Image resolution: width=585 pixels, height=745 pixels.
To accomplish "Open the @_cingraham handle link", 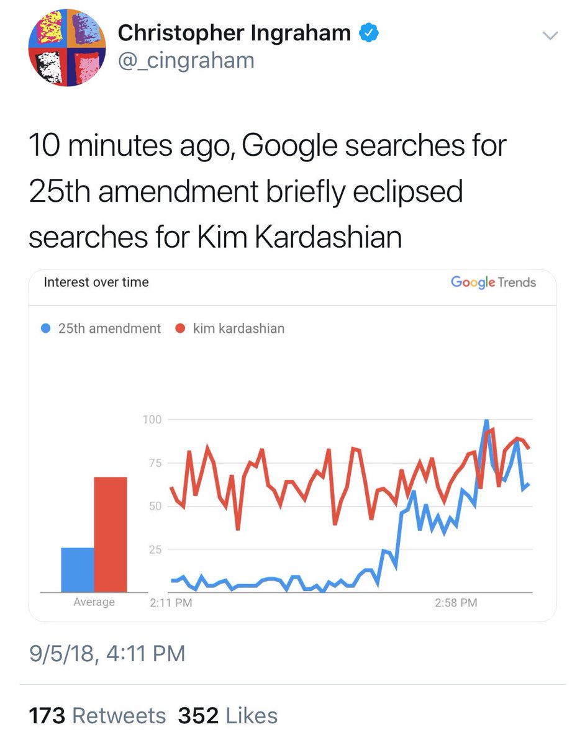I will (x=186, y=60).
